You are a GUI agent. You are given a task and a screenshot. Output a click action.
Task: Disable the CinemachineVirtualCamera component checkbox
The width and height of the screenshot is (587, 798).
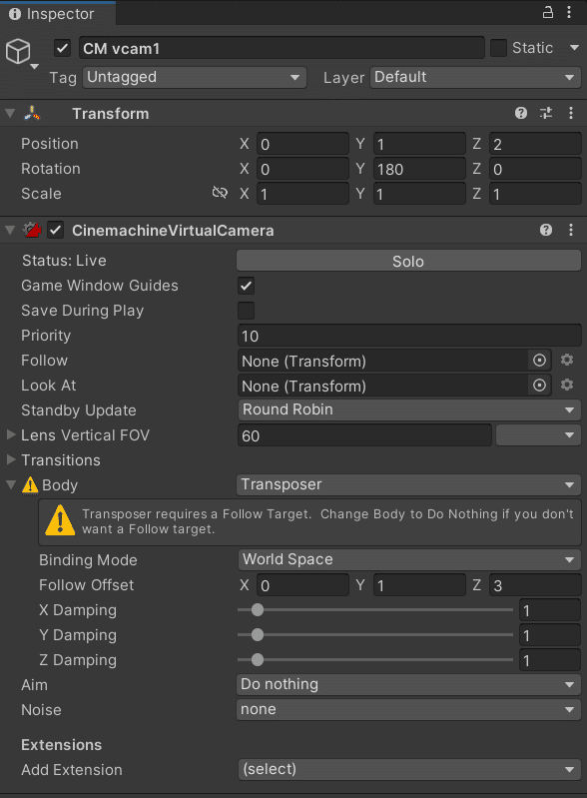coord(56,230)
